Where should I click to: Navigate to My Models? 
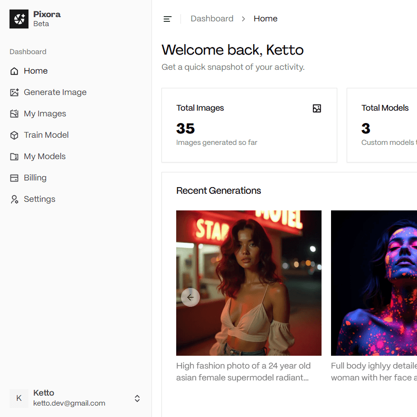76,156
